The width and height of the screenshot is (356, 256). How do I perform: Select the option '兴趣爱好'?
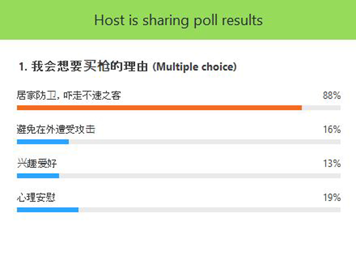tap(37, 163)
